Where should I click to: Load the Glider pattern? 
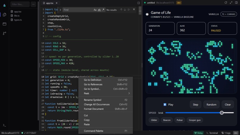pyautogui.click(x=154, y=120)
